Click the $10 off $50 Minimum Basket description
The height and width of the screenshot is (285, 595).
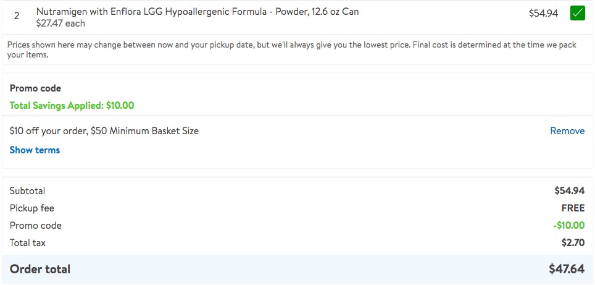click(104, 131)
